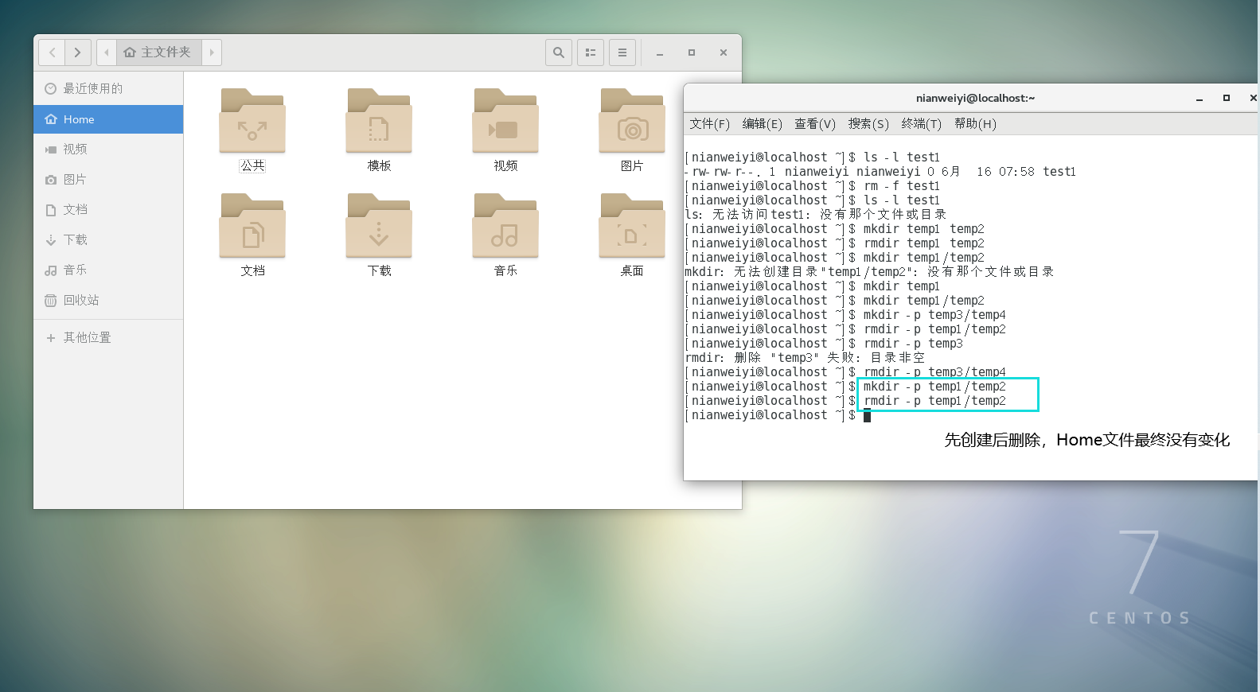Select the 图片 folder icon in the main pane

click(x=632, y=120)
